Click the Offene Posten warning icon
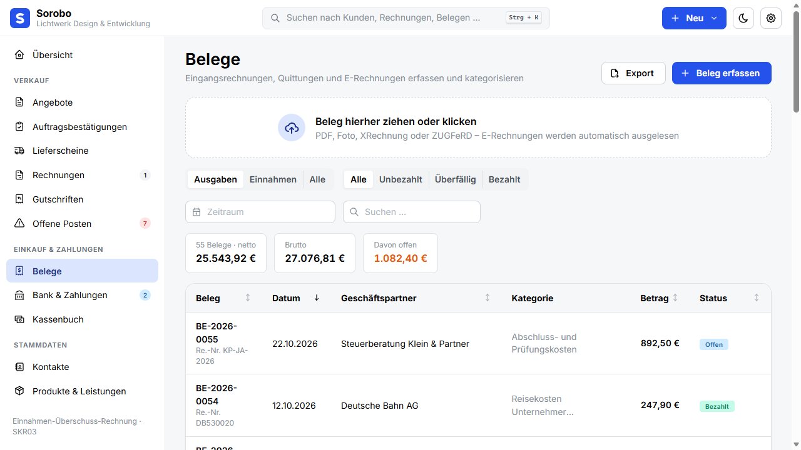 coord(20,224)
